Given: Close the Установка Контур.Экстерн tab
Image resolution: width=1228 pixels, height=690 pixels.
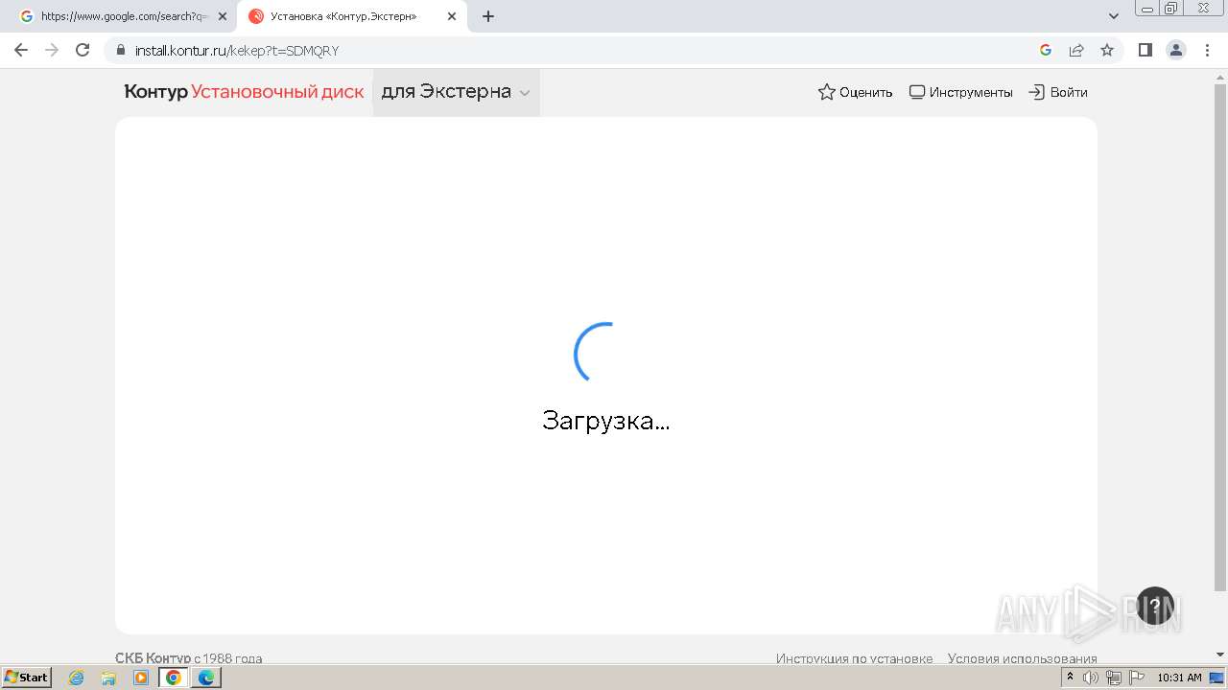Looking at the screenshot, I should tap(452, 16).
